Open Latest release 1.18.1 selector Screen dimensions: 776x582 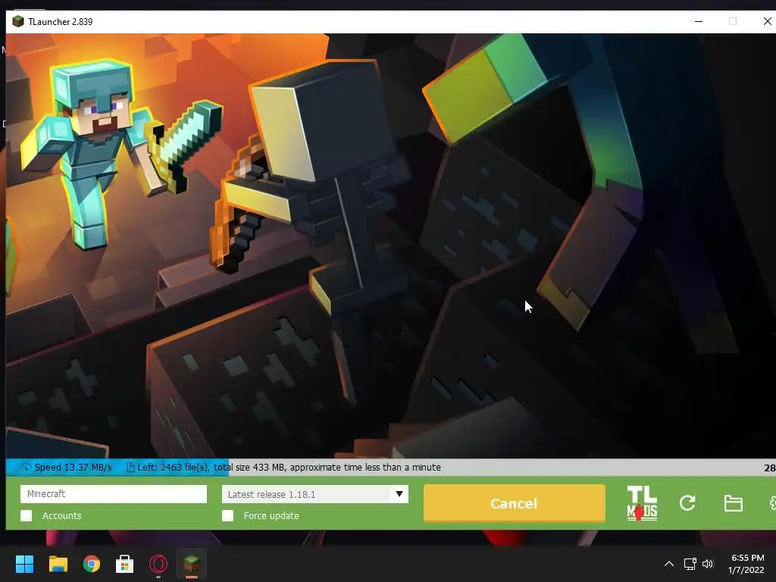click(x=315, y=494)
